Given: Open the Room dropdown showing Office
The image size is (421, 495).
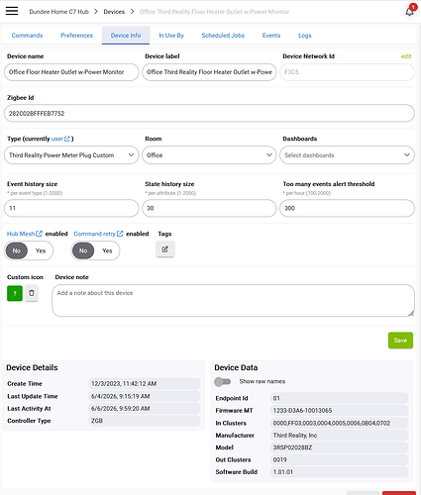Looking at the screenshot, I should (209, 155).
